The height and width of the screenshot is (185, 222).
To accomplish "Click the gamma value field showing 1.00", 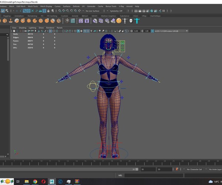I will [x=147, y=31].
